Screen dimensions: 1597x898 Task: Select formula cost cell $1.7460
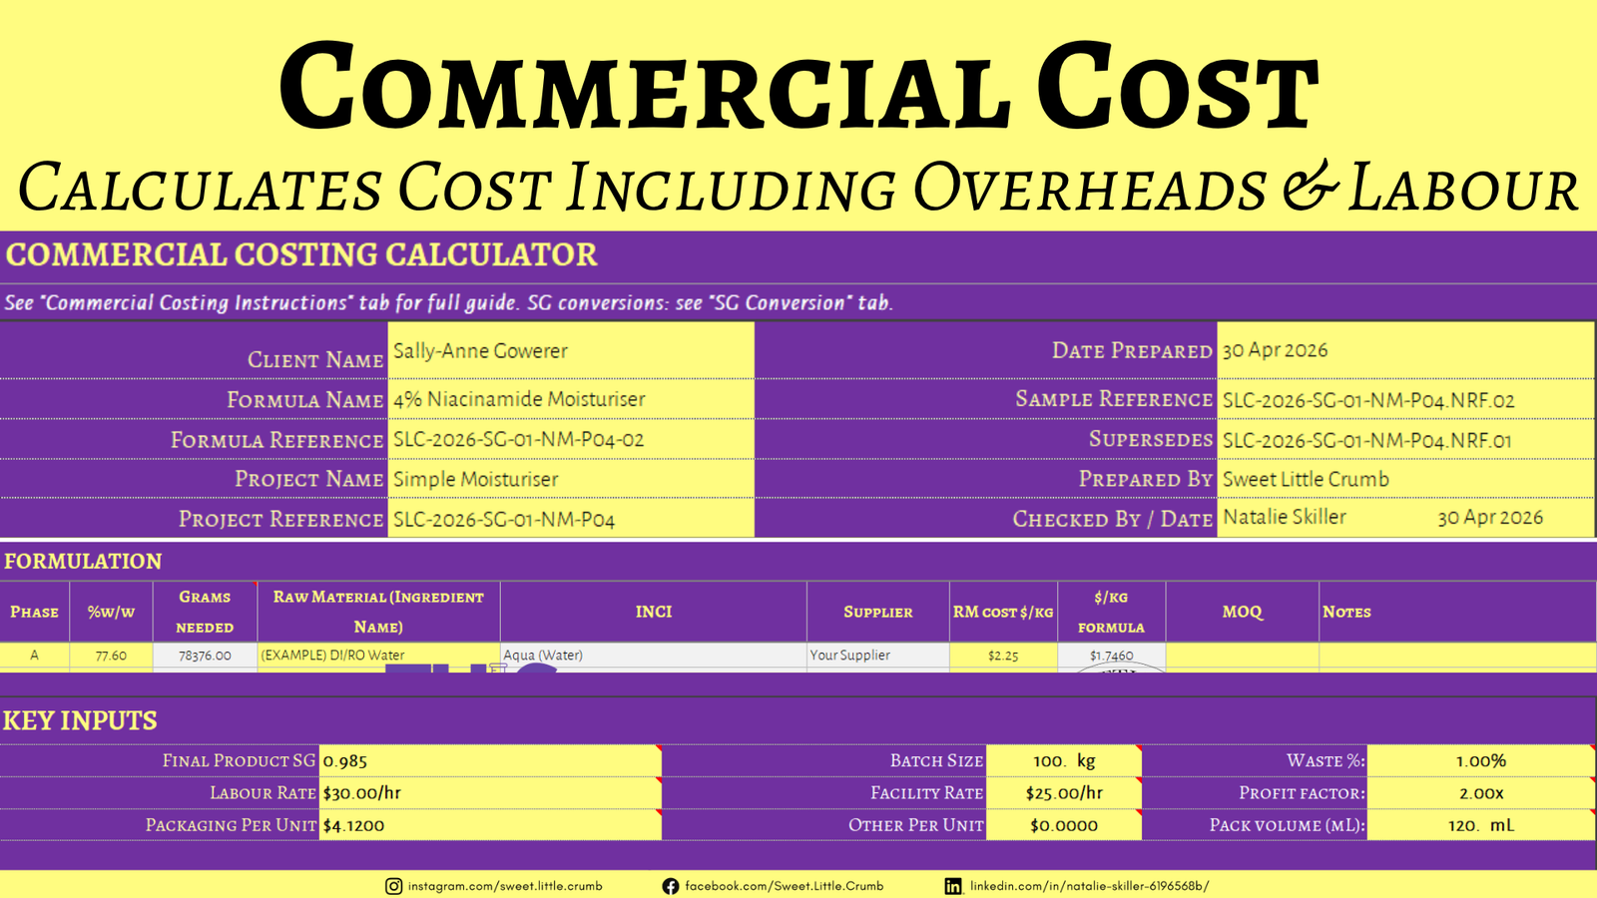[1111, 656]
